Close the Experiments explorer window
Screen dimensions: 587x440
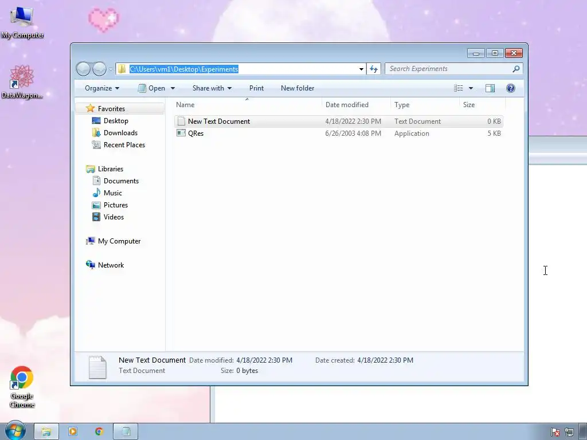(514, 53)
